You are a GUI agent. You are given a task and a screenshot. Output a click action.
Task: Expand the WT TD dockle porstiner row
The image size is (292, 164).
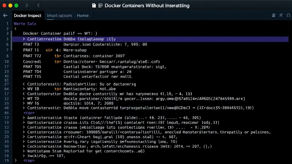tap(24, 99)
